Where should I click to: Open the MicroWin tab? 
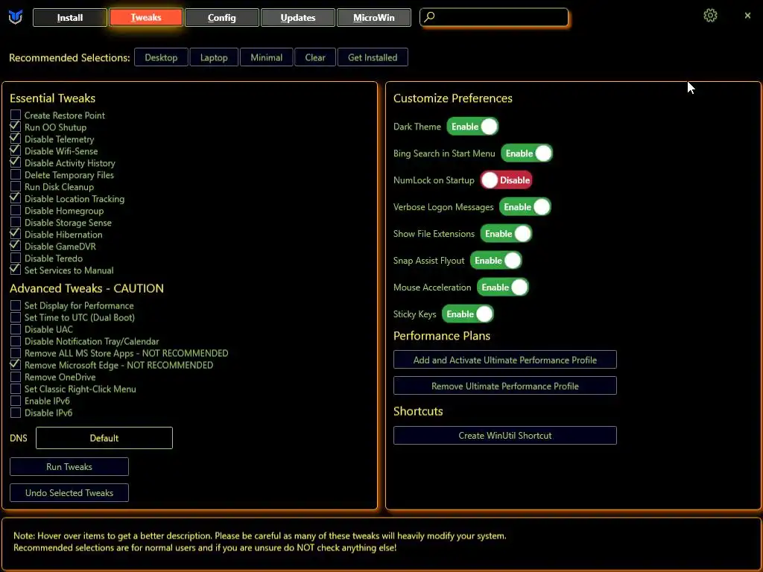pos(374,18)
